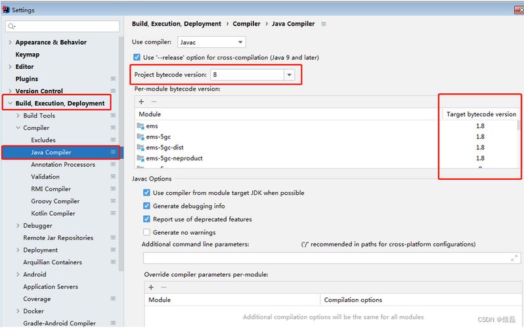
Task: Select Annotation Processors in settings tree
Action: (62, 165)
